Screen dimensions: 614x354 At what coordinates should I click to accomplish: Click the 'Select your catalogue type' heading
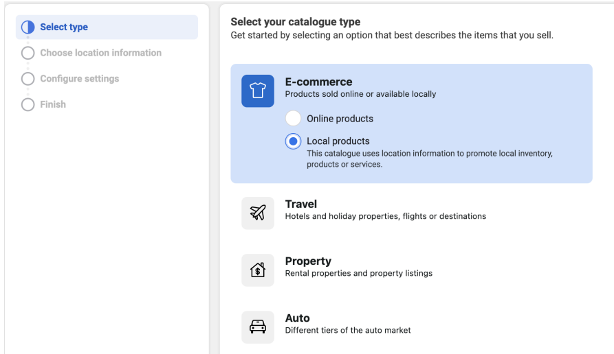[x=295, y=22]
